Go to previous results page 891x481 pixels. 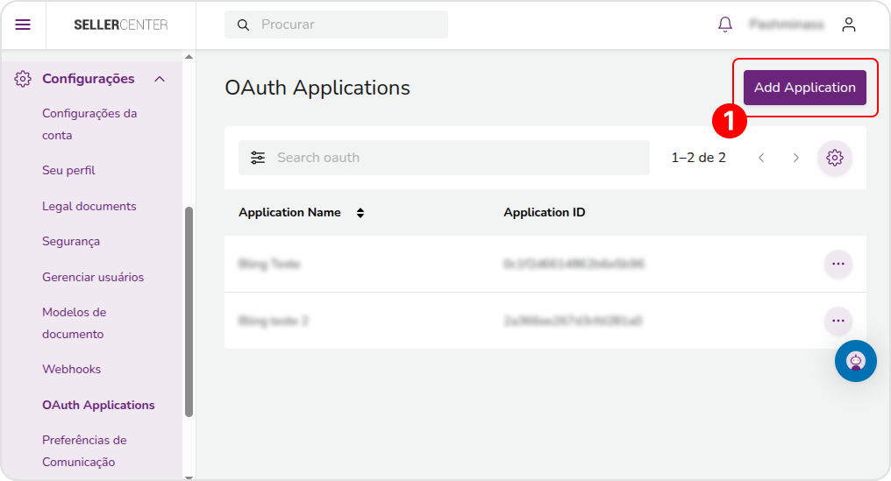pyautogui.click(x=761, y=158)
